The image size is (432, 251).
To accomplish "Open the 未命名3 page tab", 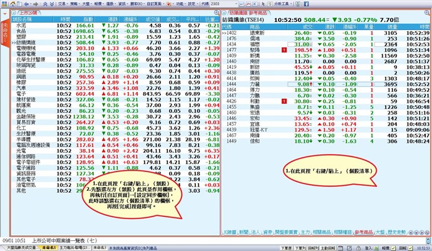I will tap(100, 248).
